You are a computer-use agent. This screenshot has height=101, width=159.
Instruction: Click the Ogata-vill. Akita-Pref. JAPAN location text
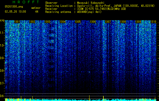pyautogui.click(x=116, y=6)
